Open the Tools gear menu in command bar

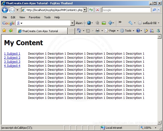point(127,31)
